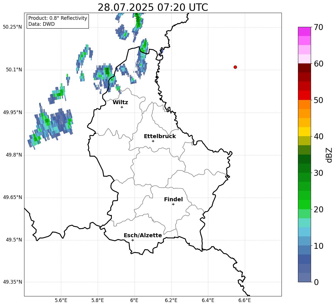336x306 pixels.
Task: Click the 10 tick on colorbar
Action: click(x=318, y=246)
